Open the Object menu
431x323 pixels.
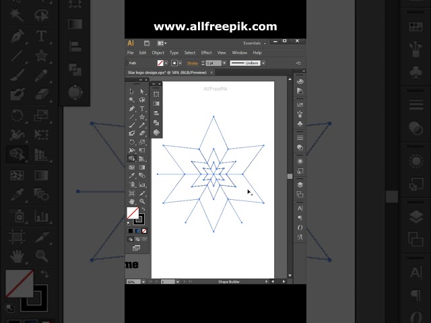click(x=158, y=52)
